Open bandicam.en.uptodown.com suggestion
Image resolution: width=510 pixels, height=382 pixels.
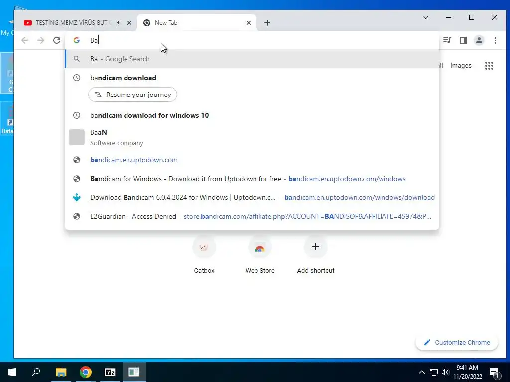tap(252, 160)
